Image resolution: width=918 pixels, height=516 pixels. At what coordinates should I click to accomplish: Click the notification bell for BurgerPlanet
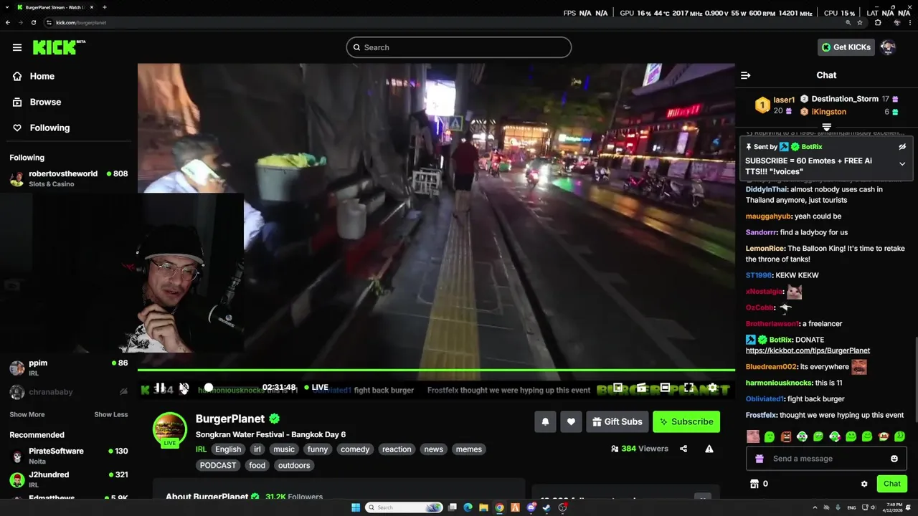pyautogui.click(x=545, y=421)
